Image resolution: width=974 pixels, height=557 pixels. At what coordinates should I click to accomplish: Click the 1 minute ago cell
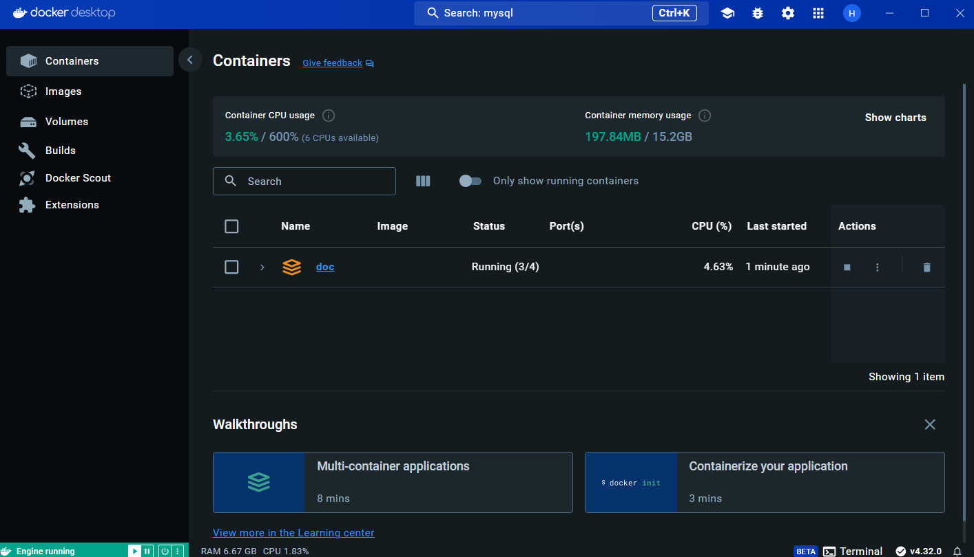point(778,267)
